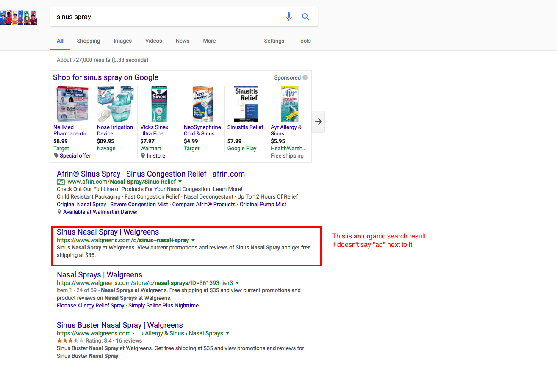
Task: Click the $7.97 Vicks Sinex price
Action: coord(147,141)
